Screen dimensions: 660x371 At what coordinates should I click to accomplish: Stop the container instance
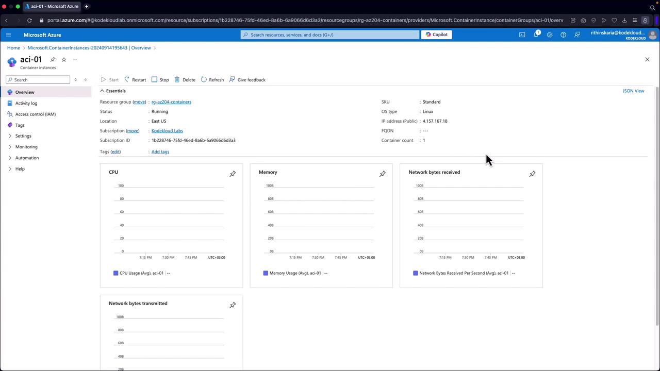pos(160,80)
